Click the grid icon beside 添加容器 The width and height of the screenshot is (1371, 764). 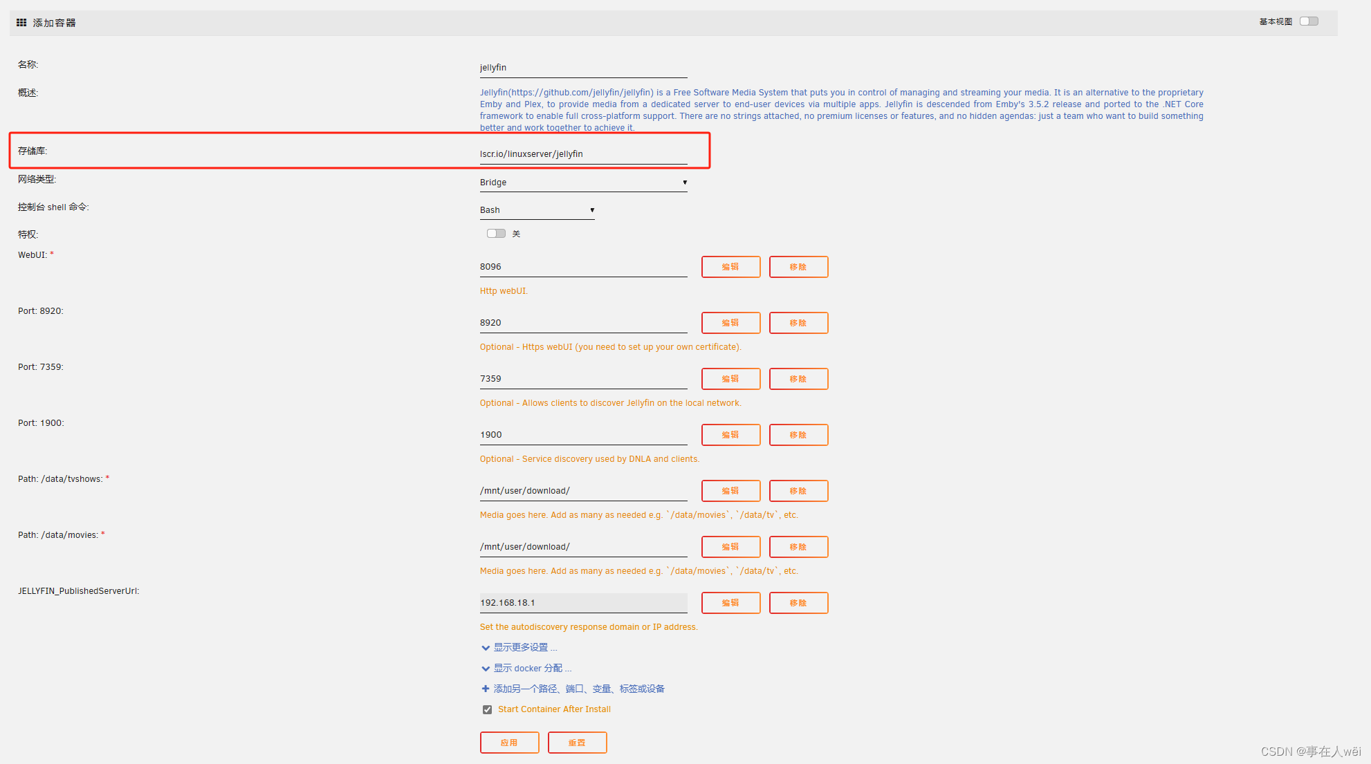click(x=21, y=23)
